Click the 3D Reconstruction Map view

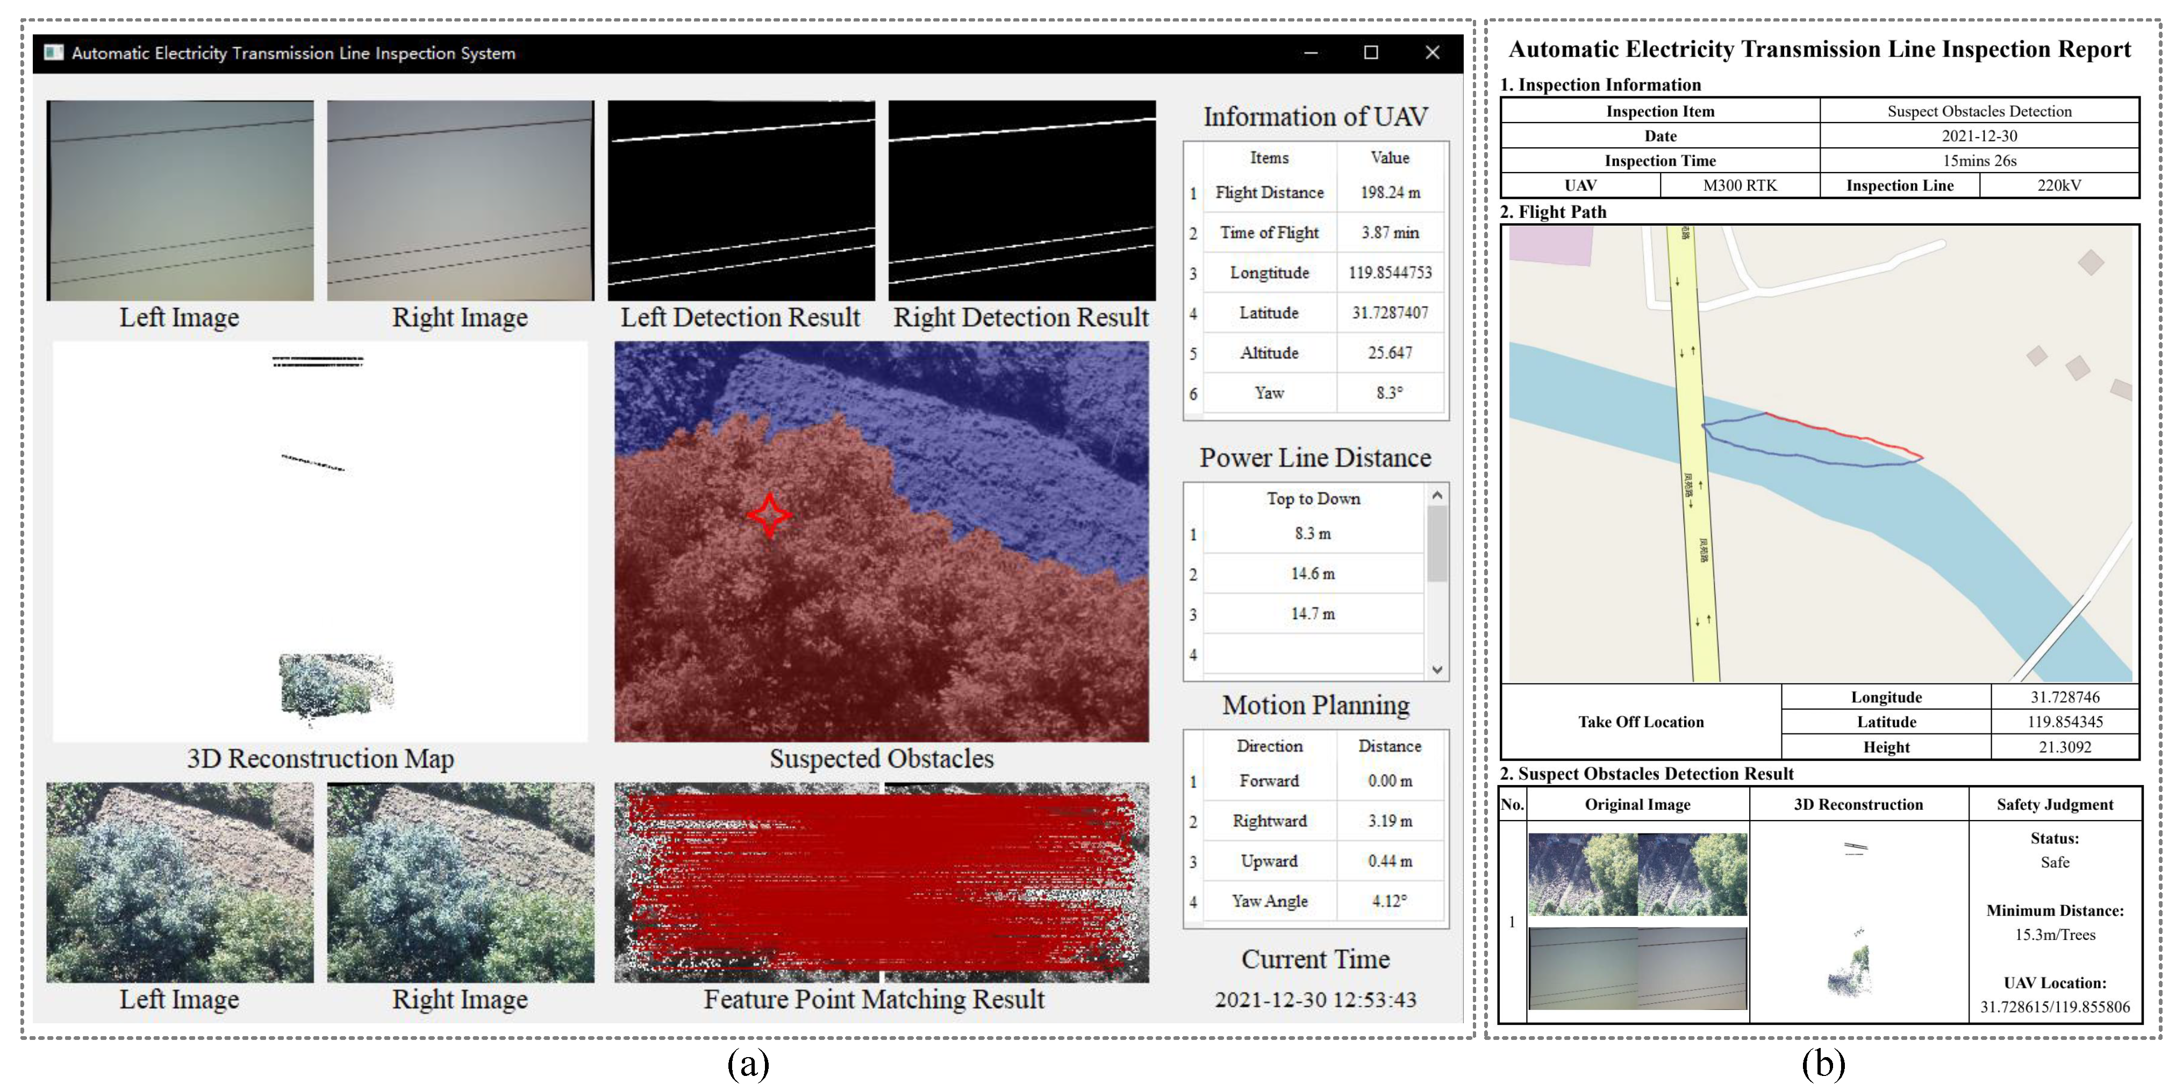(x=319, y=541)
